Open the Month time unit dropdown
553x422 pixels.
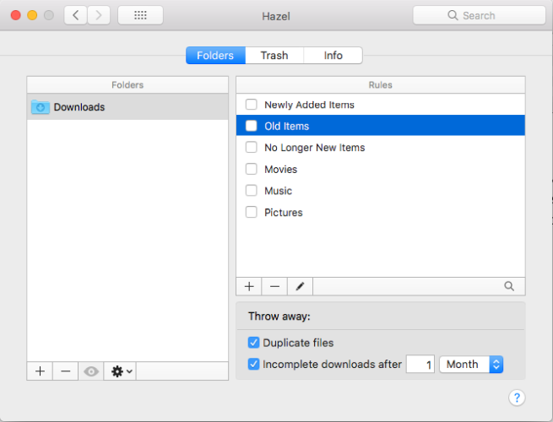471,364
